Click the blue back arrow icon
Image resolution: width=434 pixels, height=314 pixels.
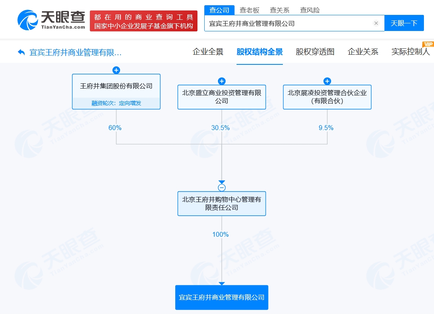(x=21, y=52)
